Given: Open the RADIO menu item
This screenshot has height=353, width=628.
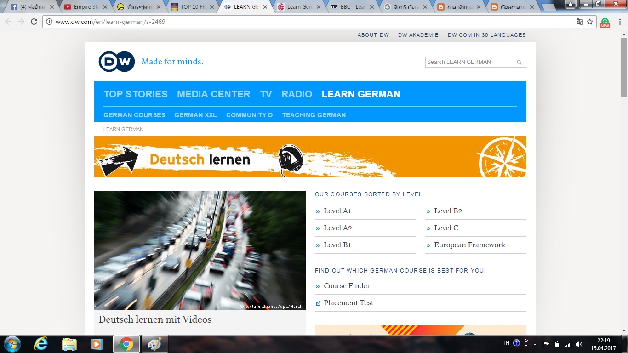Looking at the screenshot, I should tap(297, 94).
